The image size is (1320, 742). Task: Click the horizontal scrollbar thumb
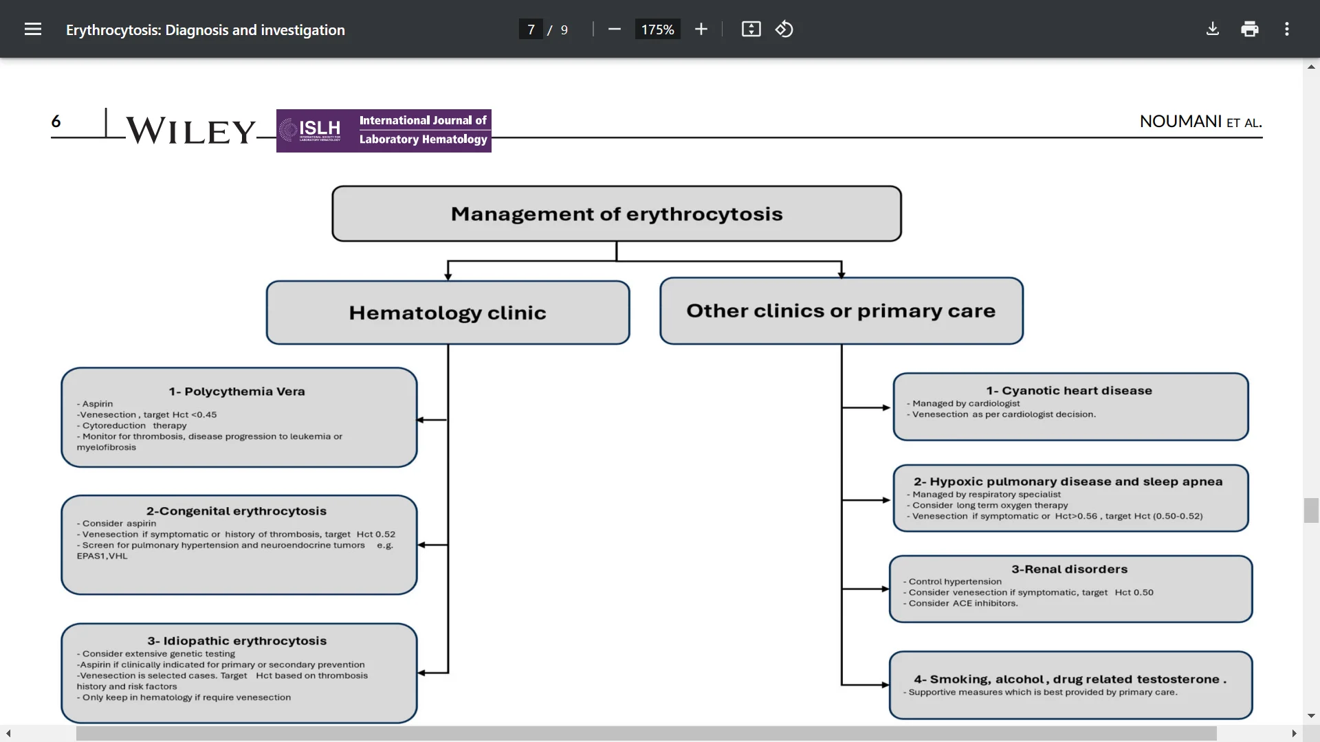point(646,734)
